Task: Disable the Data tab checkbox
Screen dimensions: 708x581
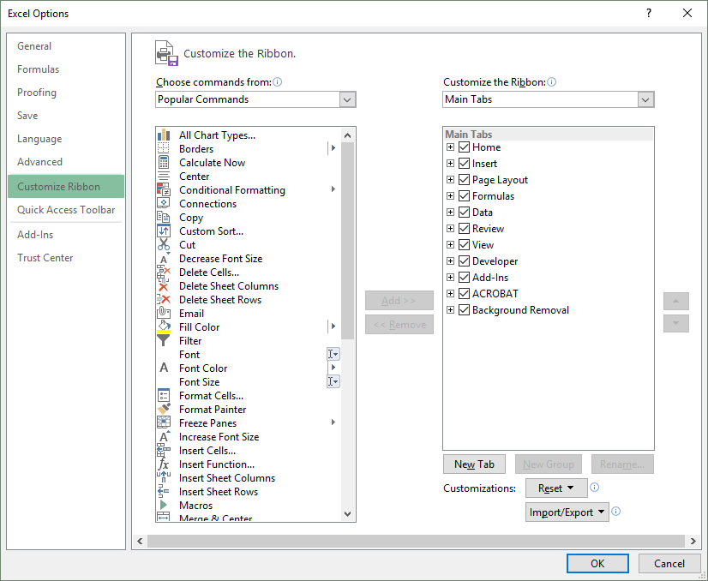Action: point(464,213)
